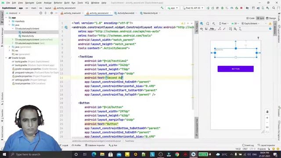Click the Make Project hammer icon
This screenshot has width=281, height=158.
162,8
